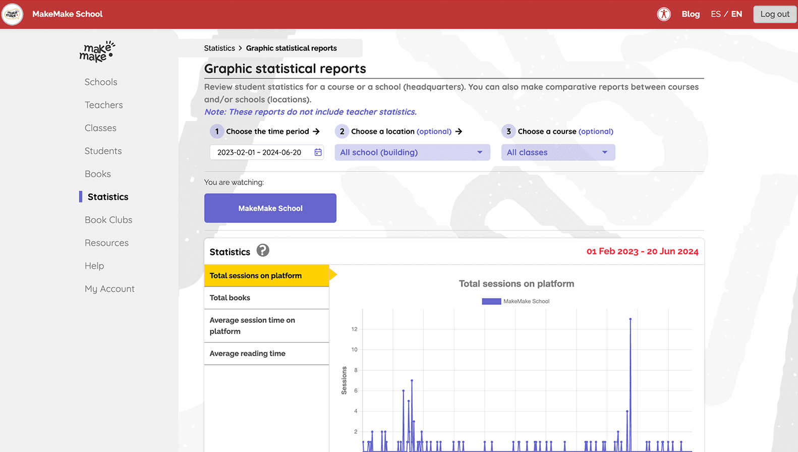Click the Log out button
Viewport: 798px width, 452px height.
[775, 14]
